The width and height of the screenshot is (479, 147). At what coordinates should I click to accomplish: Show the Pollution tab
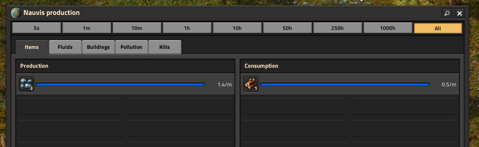132,47
